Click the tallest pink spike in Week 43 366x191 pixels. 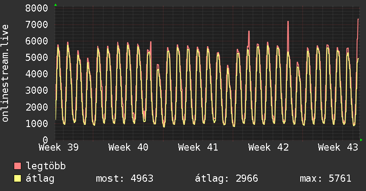(358, 20)
